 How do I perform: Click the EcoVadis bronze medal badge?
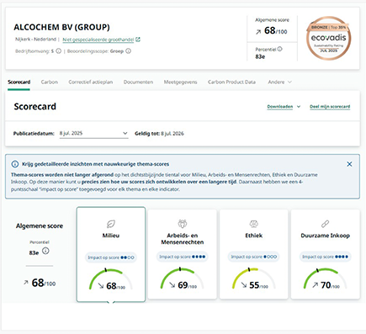(x=329, y=38)
